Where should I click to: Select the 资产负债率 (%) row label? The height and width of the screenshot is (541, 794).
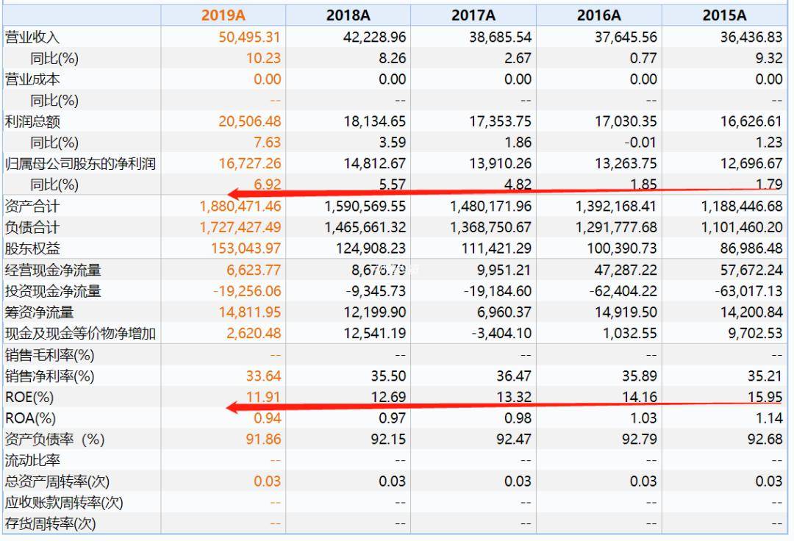point(54,440)
